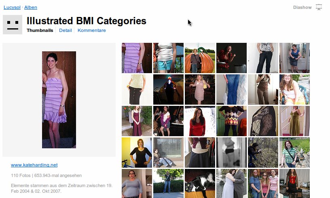The image size is (330, 198).
Task: Click the square-face buddy icon avatar
Action: (13, 25)
